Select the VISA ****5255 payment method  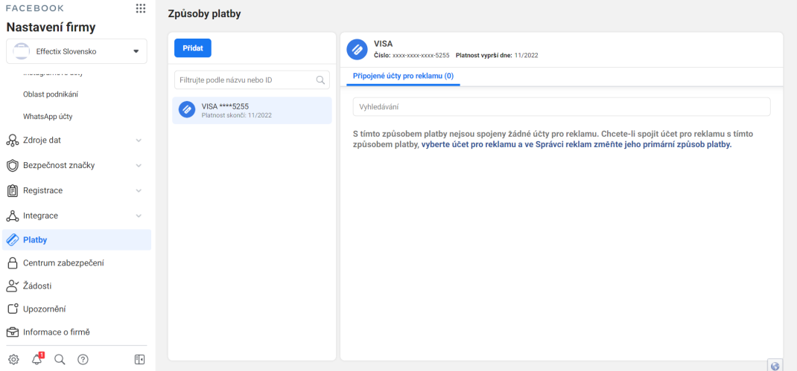click(x=252, y=110)
